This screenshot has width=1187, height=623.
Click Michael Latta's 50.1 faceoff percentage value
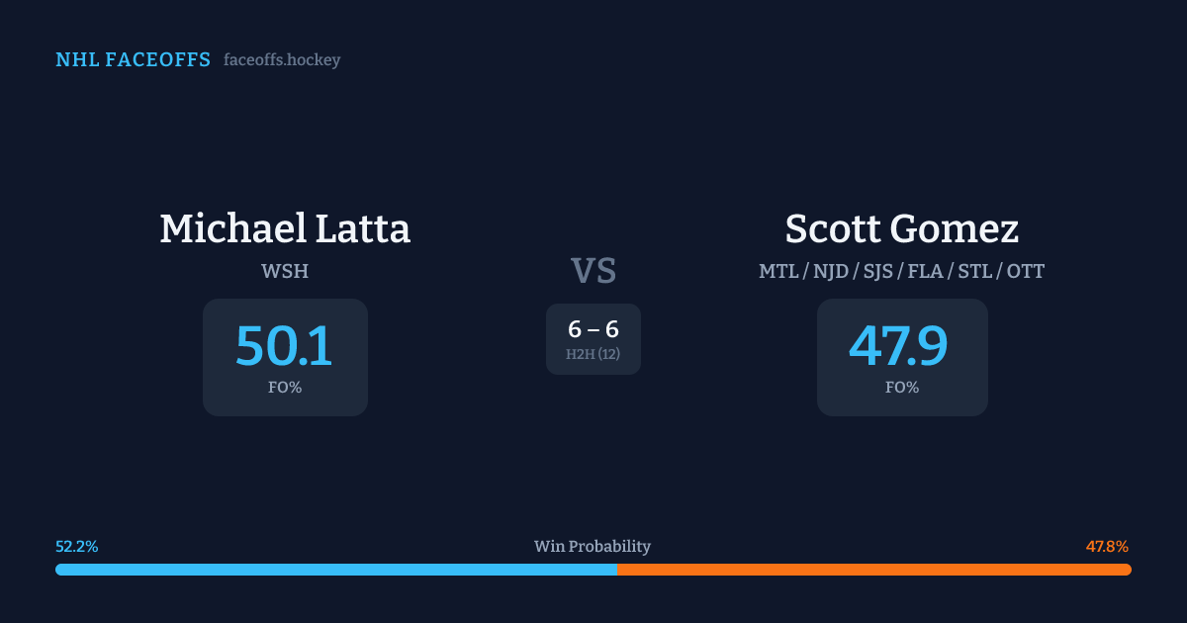click(285, 346)
